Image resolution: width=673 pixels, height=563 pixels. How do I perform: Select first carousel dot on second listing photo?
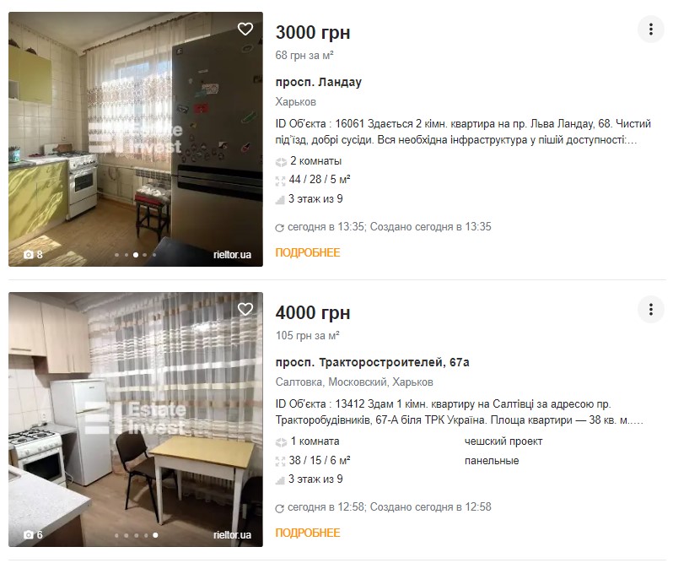point(117,534)
